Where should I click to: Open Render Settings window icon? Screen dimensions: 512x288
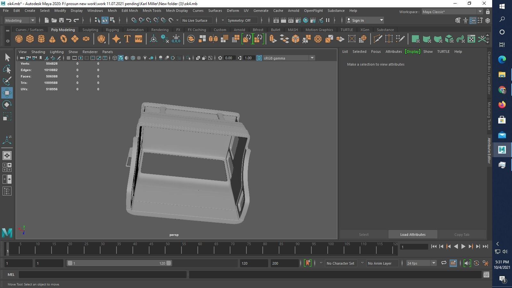pyautogui.click(x=298, y=20)
